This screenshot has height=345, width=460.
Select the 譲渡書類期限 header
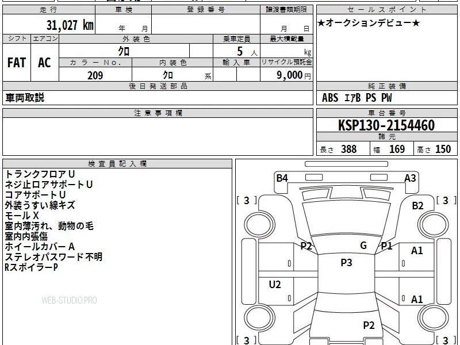pyautogui.click(x=286, y=9)
